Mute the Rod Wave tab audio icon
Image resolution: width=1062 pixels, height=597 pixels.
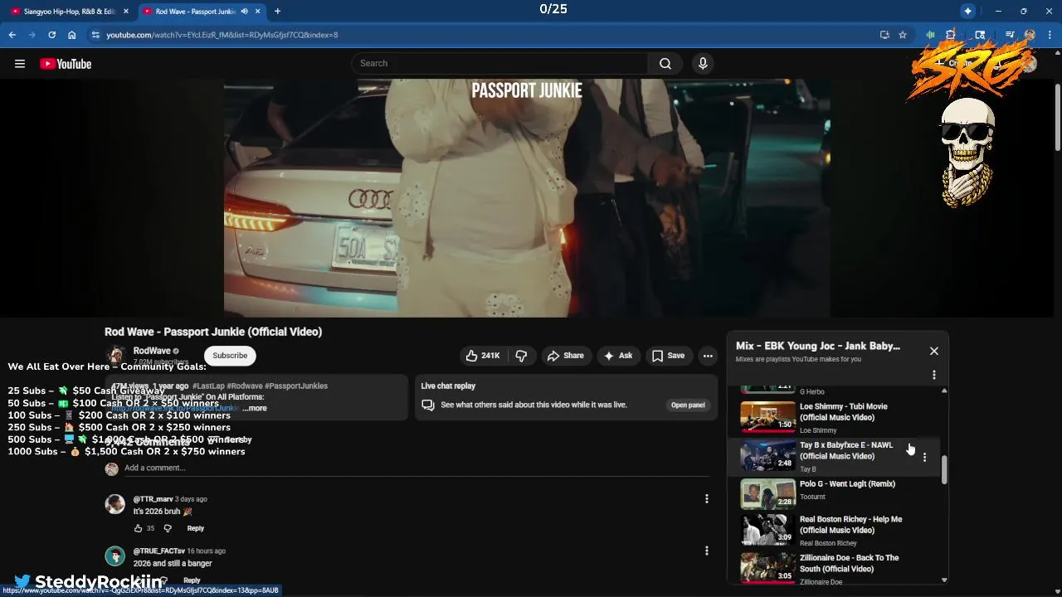[x=244, y=12]
